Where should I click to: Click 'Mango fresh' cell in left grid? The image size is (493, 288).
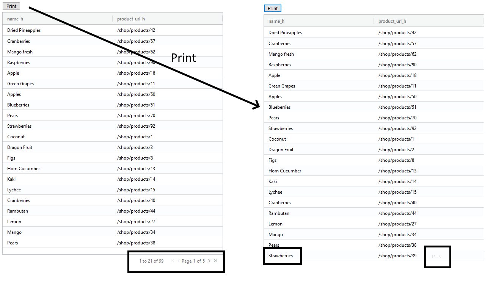tap(20, 52)
